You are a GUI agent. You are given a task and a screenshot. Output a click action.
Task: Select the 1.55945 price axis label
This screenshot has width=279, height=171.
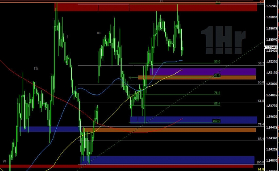pyautogui.click(x=271, y=6)
